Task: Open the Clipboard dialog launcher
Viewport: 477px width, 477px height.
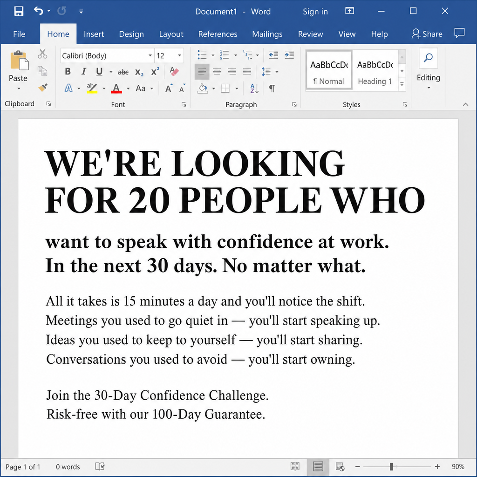Action: click(x=48, y=104)
